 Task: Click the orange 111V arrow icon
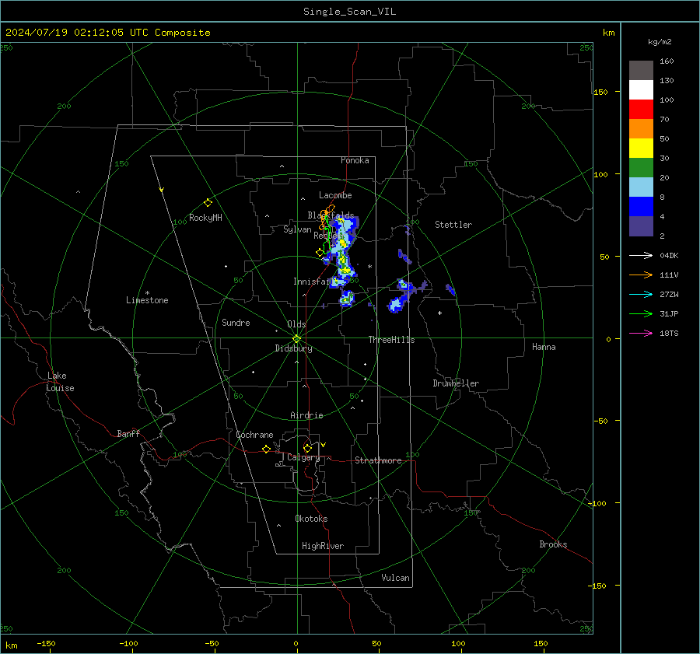pos(641,275)
